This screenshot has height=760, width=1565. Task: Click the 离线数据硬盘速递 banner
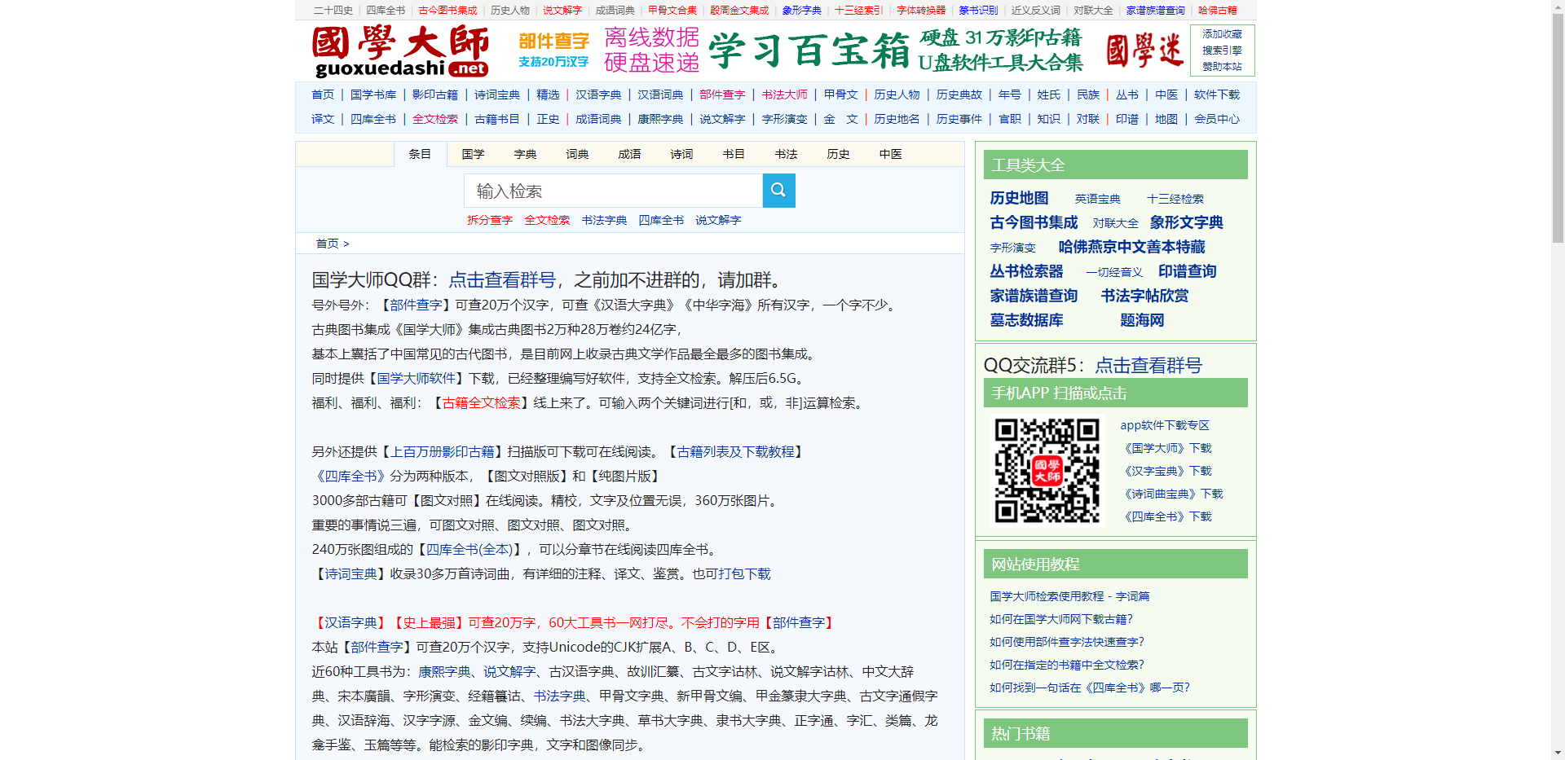pos(651,50)
